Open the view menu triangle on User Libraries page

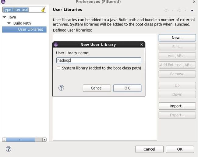(x=192, y=10)
